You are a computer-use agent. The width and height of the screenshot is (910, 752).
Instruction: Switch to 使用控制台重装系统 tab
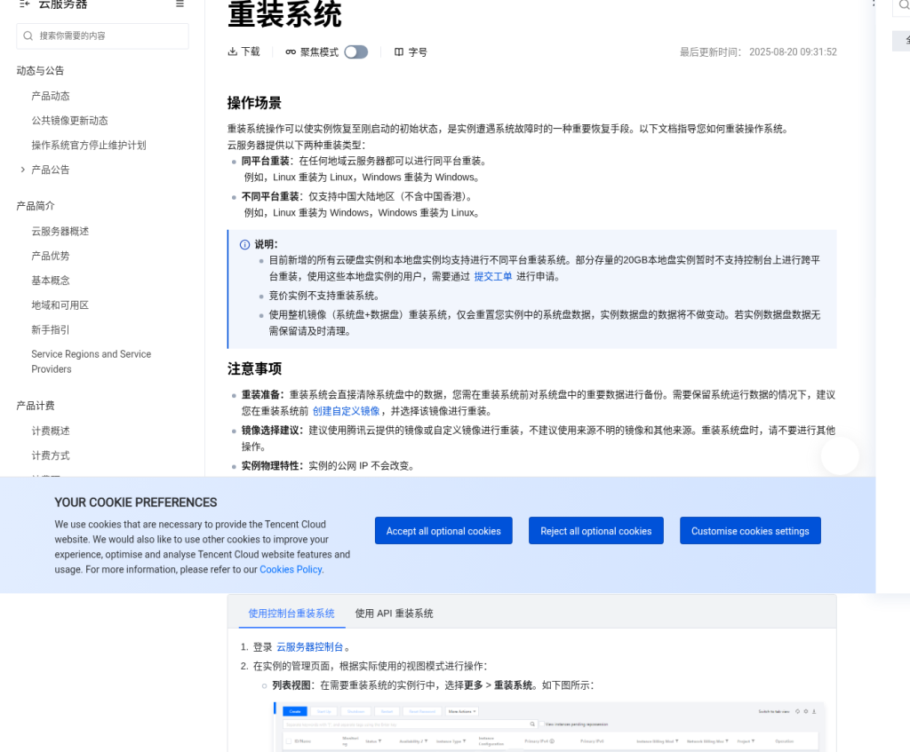point(291,613)
